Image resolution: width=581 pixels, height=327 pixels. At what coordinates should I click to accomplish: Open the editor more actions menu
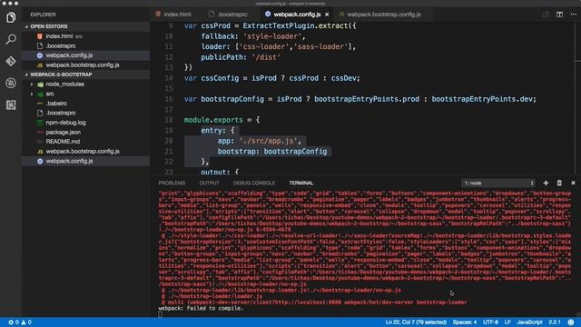573,15
